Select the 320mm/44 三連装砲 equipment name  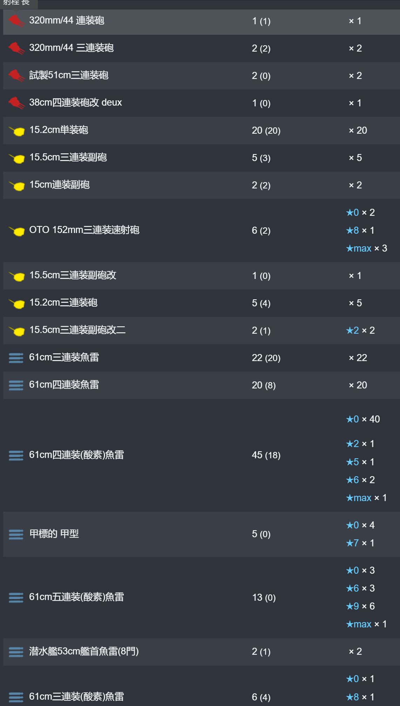pyautogui.click(x=72, y=48)
